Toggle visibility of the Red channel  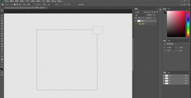(164, 78)
